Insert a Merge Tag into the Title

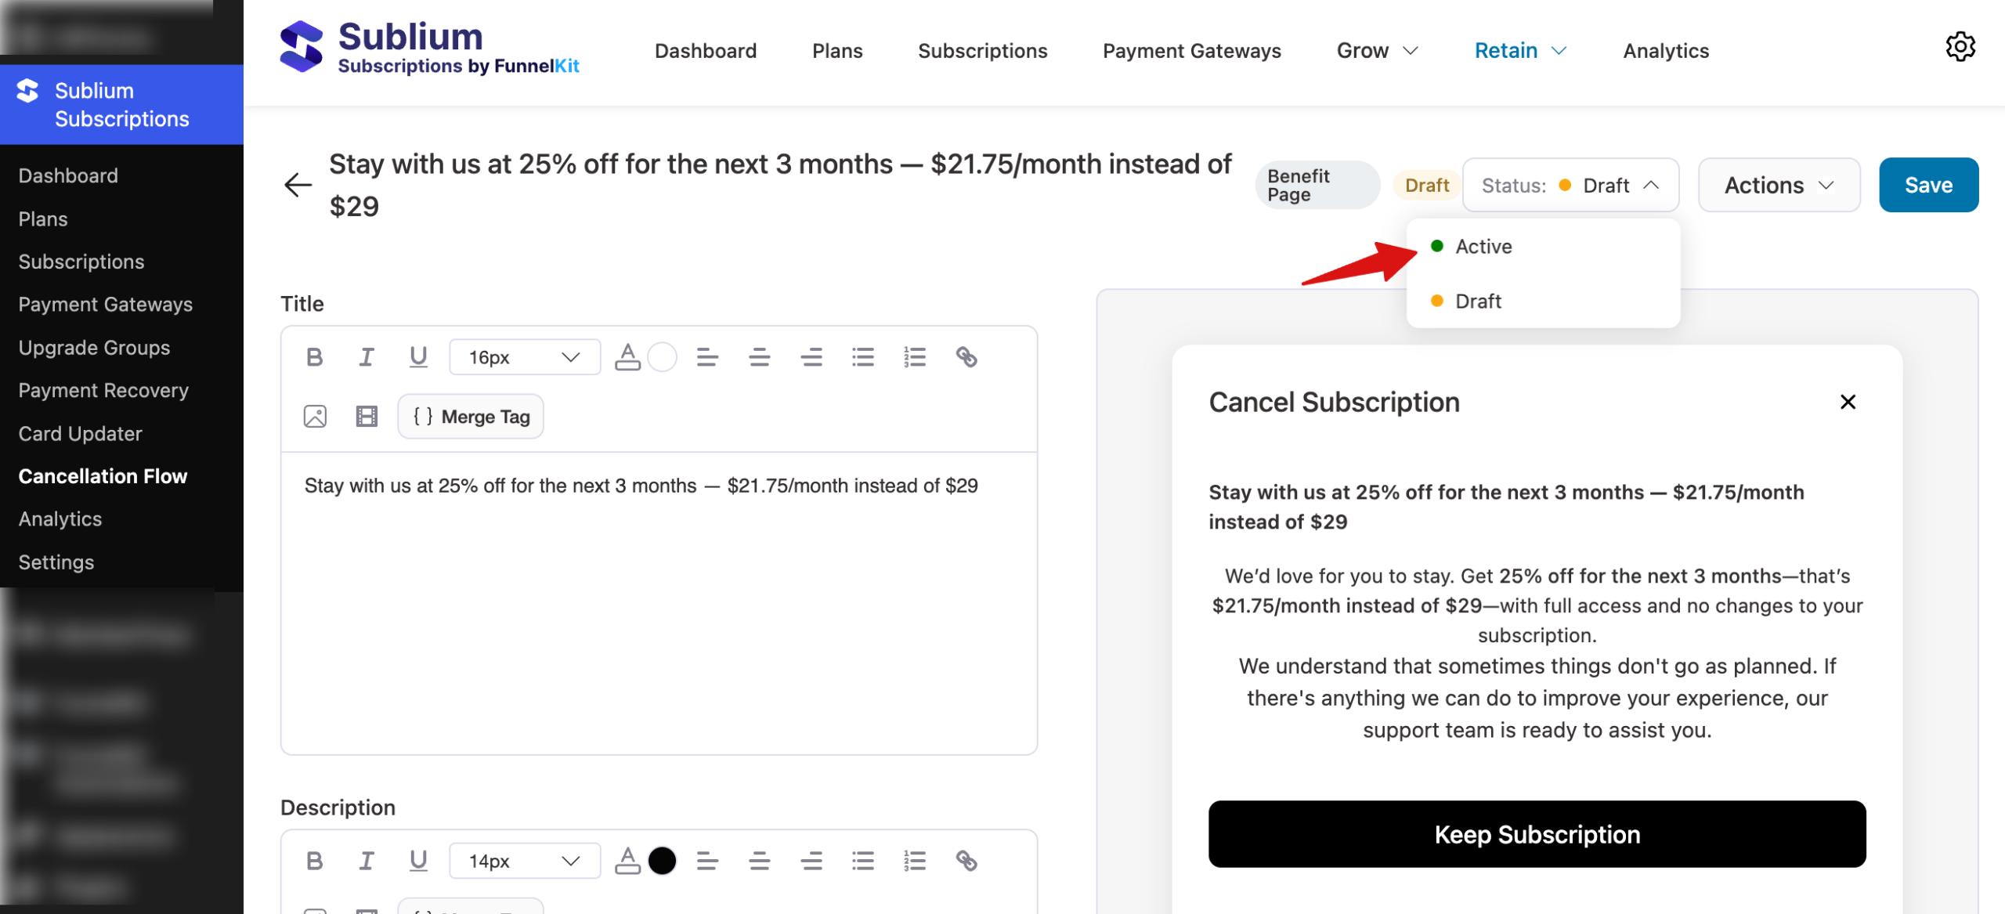470,416
